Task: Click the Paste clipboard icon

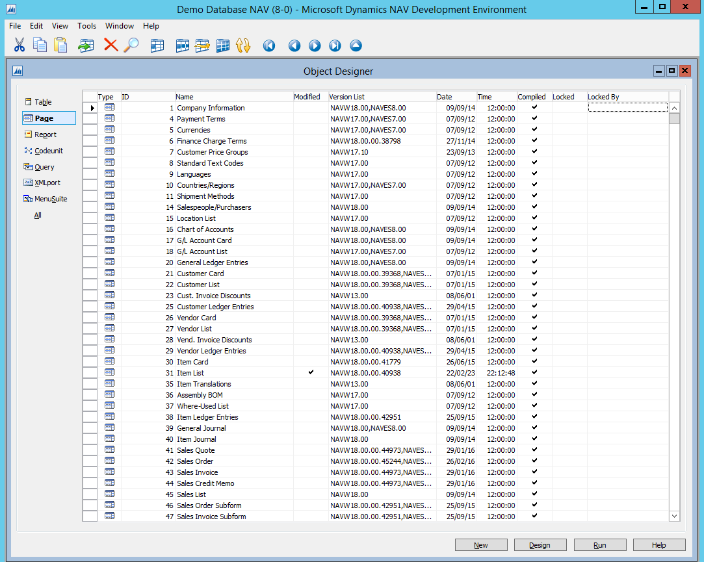Action: pyautogui.click(x=60, y=45)
